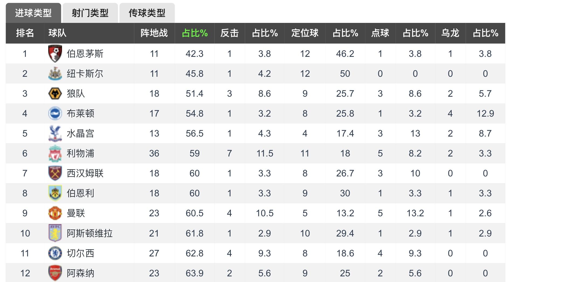Screen dimensions: 577x282
Task: Sort by the 反击 column header
Action: [x=229, y=33]
